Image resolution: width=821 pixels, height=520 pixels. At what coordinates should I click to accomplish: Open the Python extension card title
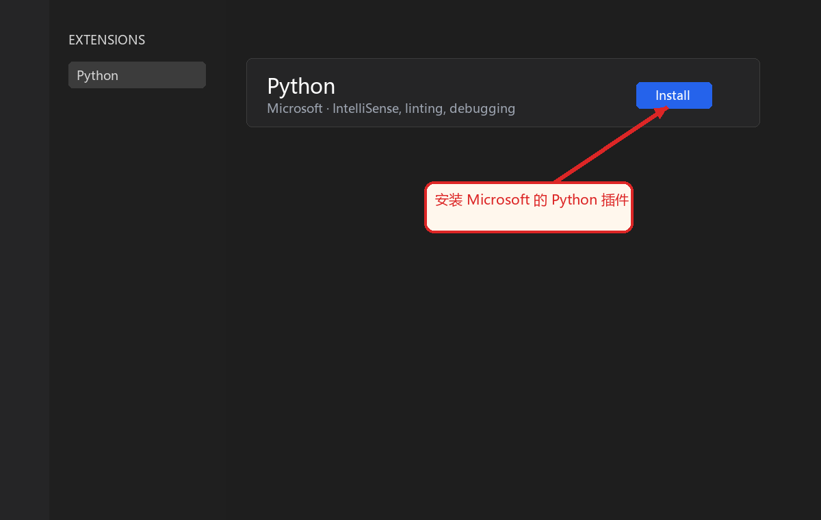(301, 86)
